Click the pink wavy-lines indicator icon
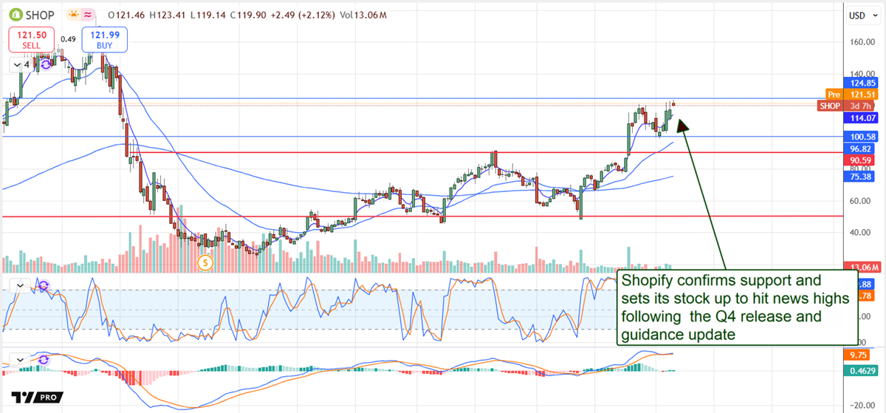The width and height of the screenshot is (886, 413). (89, 15)
